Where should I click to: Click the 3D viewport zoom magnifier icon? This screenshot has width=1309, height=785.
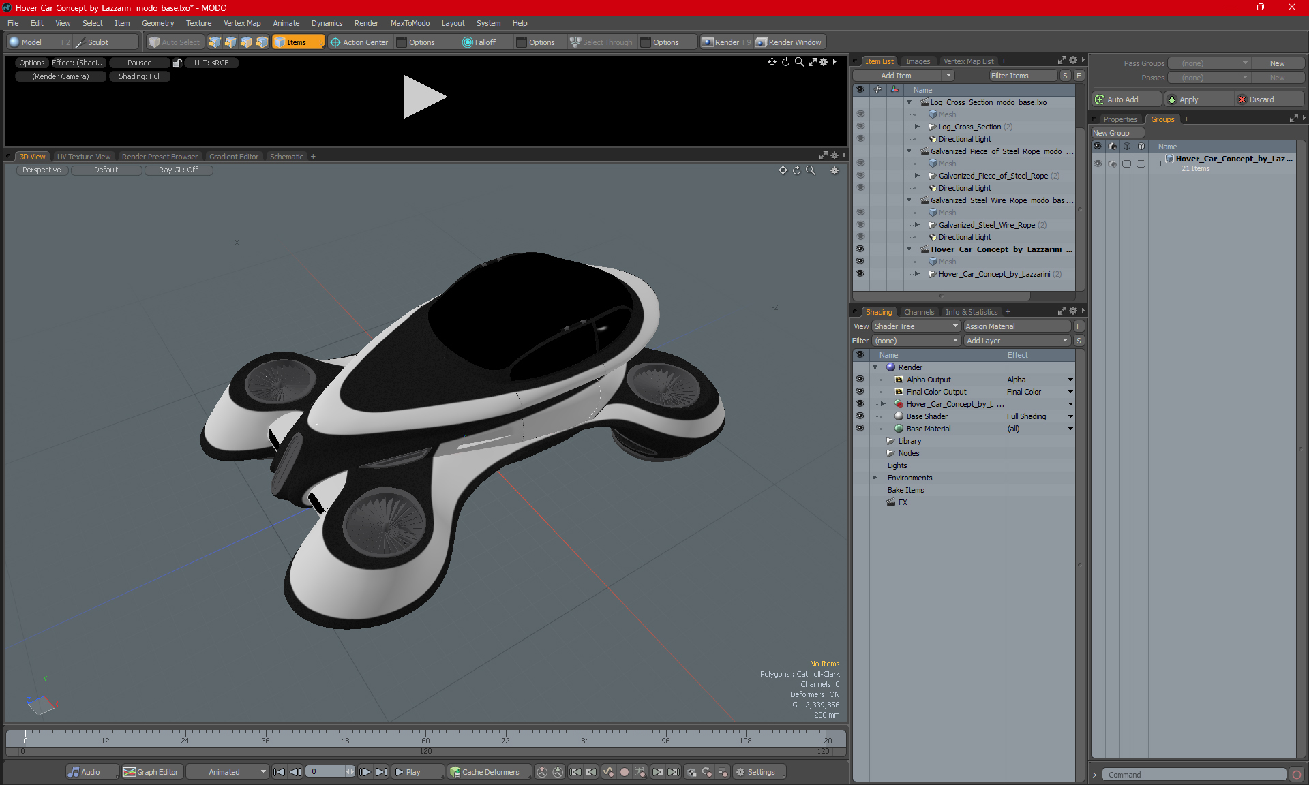pyautogui.click(x=811, y=170)
